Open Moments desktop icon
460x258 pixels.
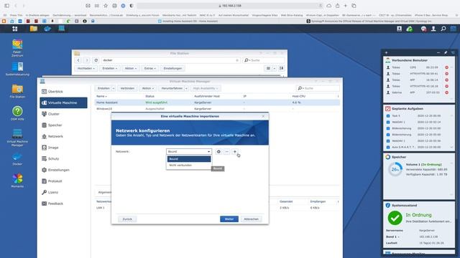pos(17,181)
